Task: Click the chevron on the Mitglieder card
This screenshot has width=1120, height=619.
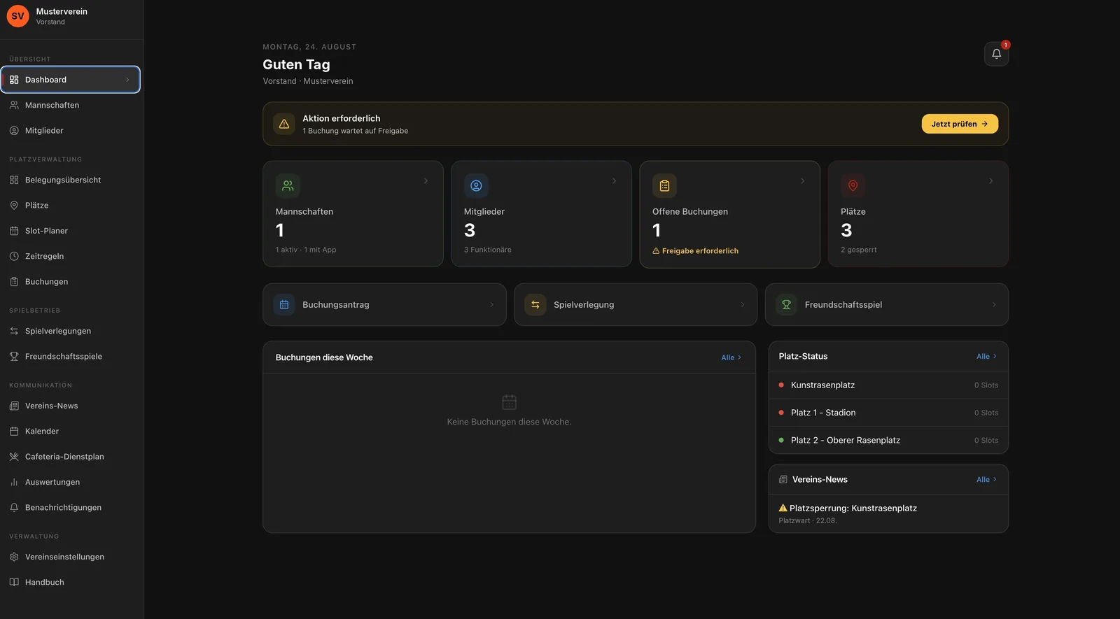Action: point(614,181)
